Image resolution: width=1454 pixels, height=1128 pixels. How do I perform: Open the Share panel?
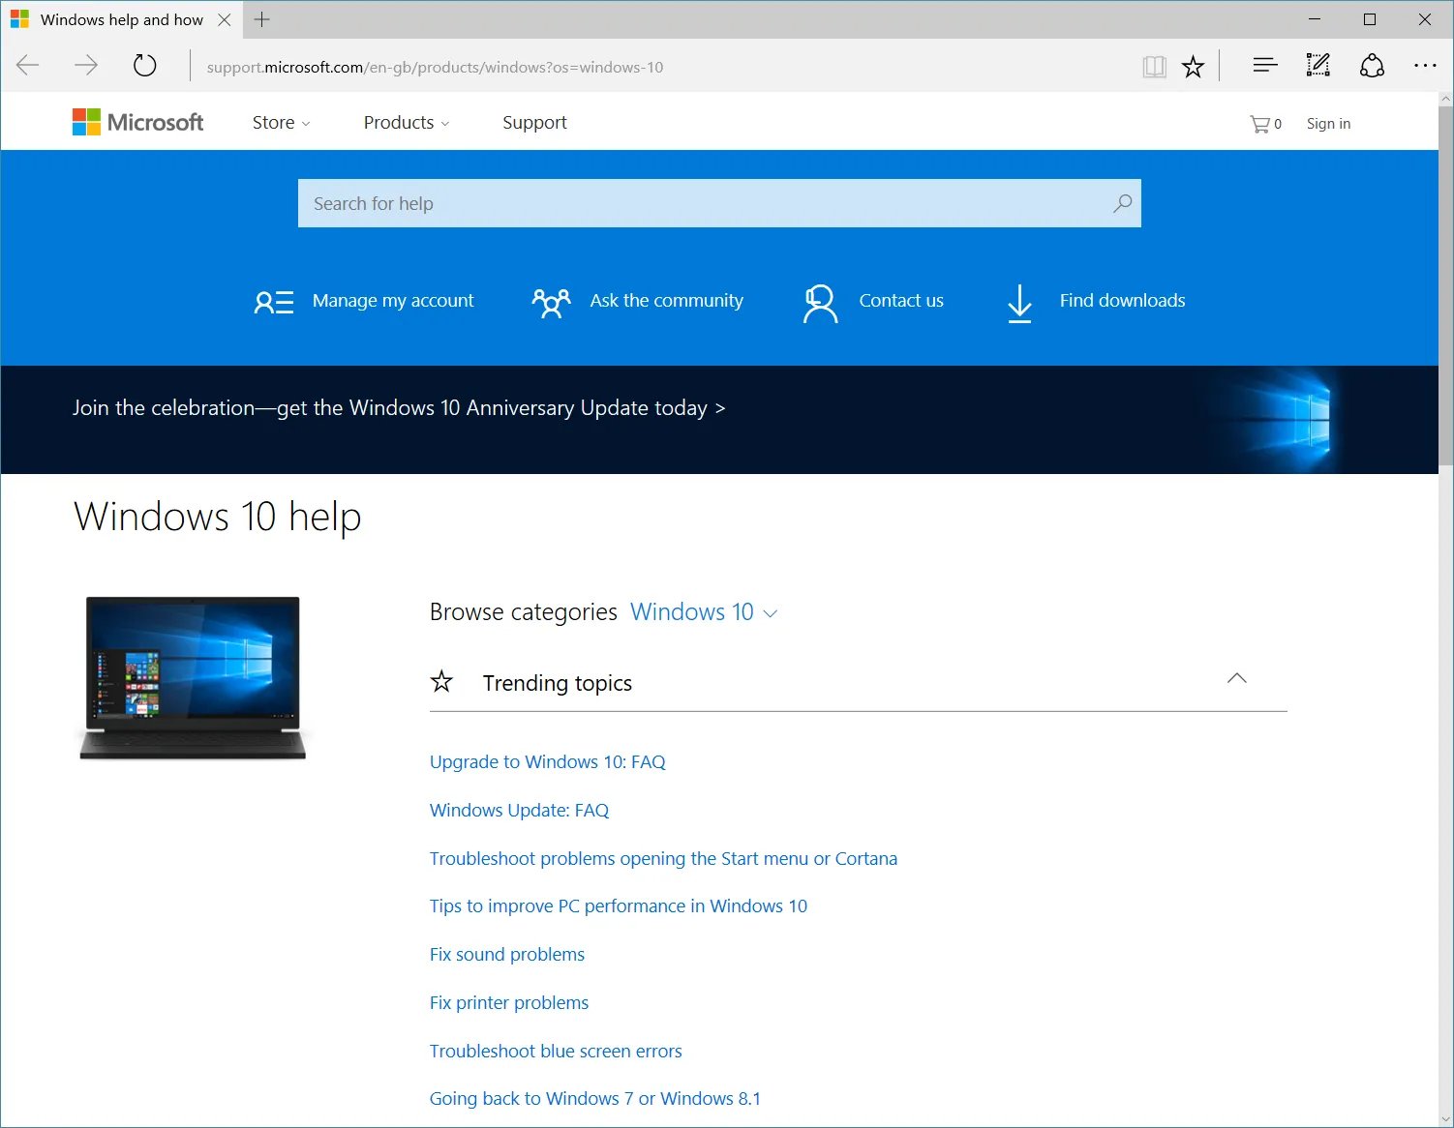coord(1372,65)
